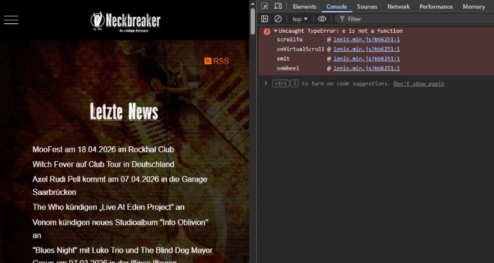Image resolution: width=494 pixels, height=263 pixels.
Task: Open the MooFest am 18.04.2026 news article
Action: (x=103, y=149)
